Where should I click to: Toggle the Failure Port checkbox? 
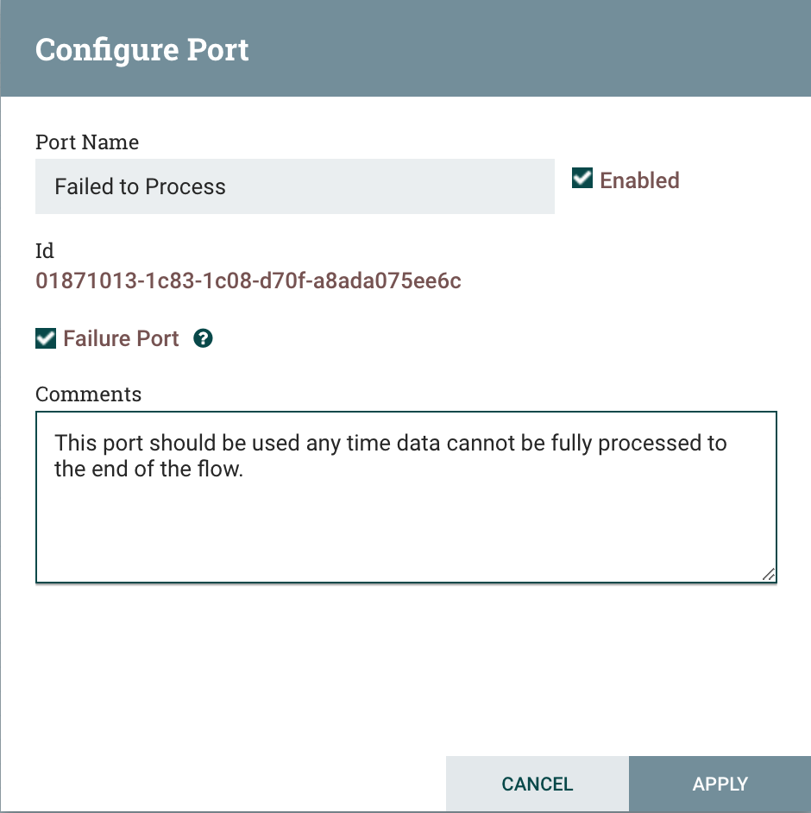(46, 338)
